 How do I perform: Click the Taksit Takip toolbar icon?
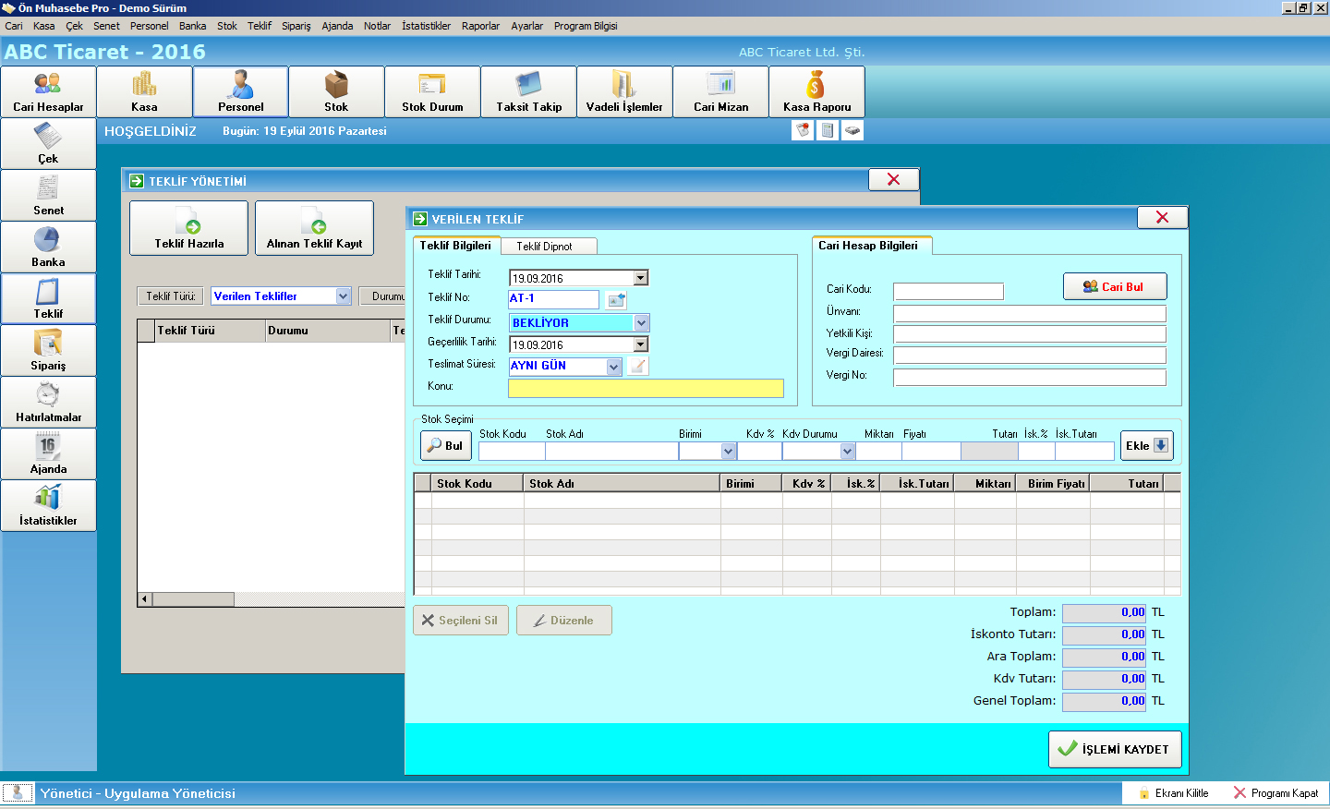pyautogui.click(x=528, y=92)
